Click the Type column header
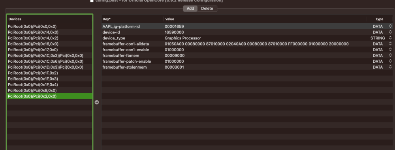Image resolution: width=395 pixels, height=150 pixels. (x=379, y=19)
